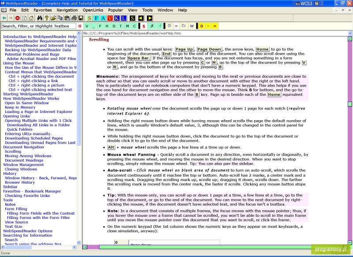Click the blue W button
This screenshot has height=257, width=353.
(x=192, y=26)
